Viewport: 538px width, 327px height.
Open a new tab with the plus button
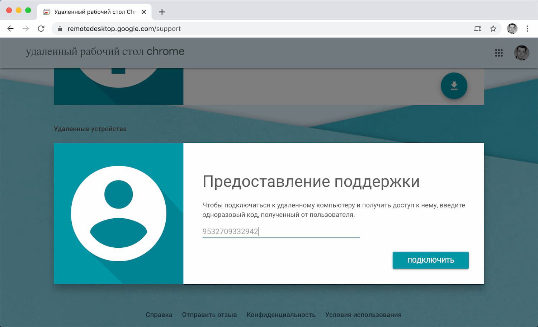pos(162,12)
